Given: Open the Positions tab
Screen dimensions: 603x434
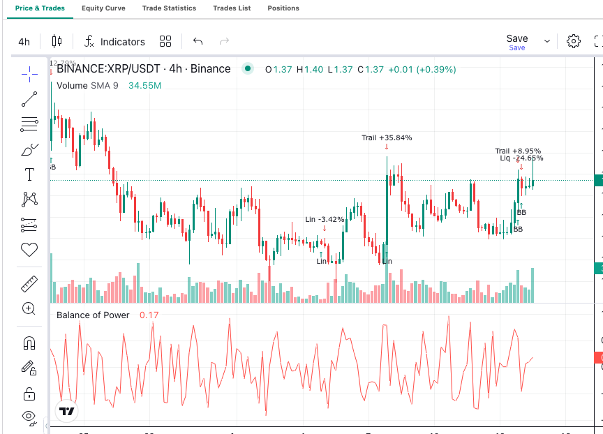Looking at the screenshot, I should point(283,8).
